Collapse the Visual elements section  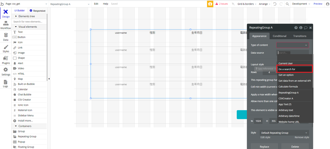pyautogui.click(x=29, y=27)
